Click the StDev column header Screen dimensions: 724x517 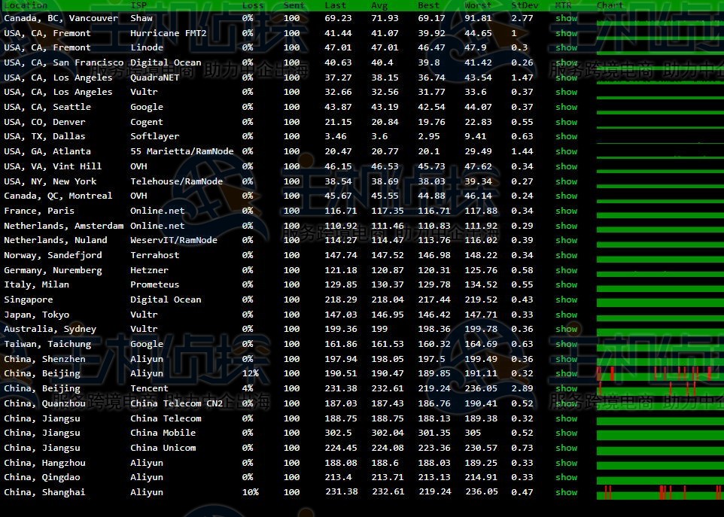click(x=524, y=5)
